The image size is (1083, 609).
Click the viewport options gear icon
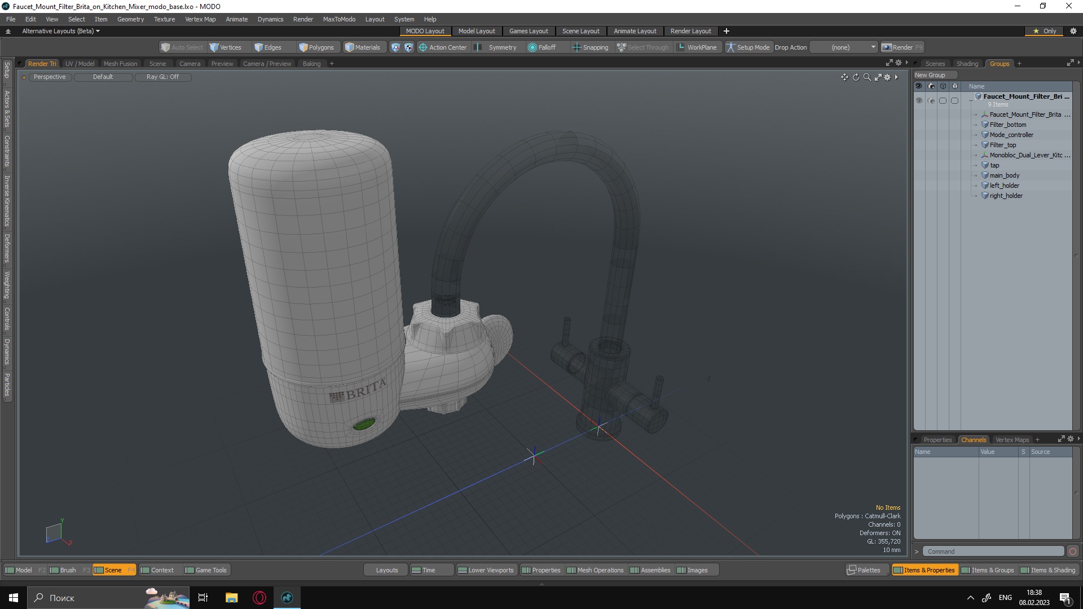point(887,77)
